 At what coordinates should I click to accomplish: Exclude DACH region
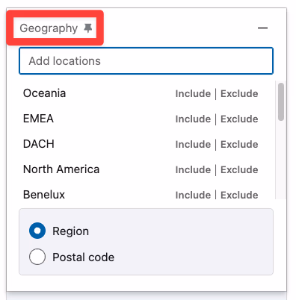tap(239, 145)
